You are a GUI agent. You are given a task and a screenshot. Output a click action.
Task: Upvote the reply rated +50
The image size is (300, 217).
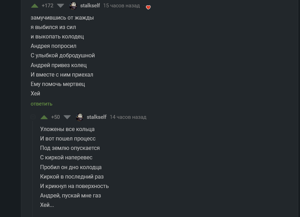click(44, 117)
